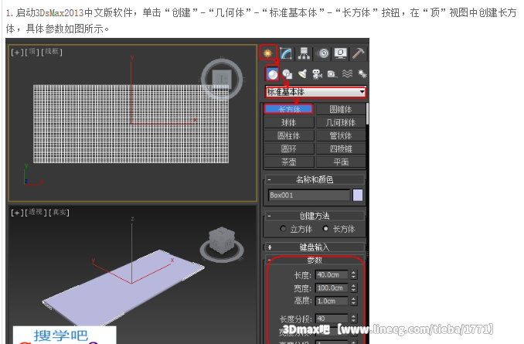524x344 pixels.
Task: Open the Display command panel tab
Action: click(x=341, y=53)
